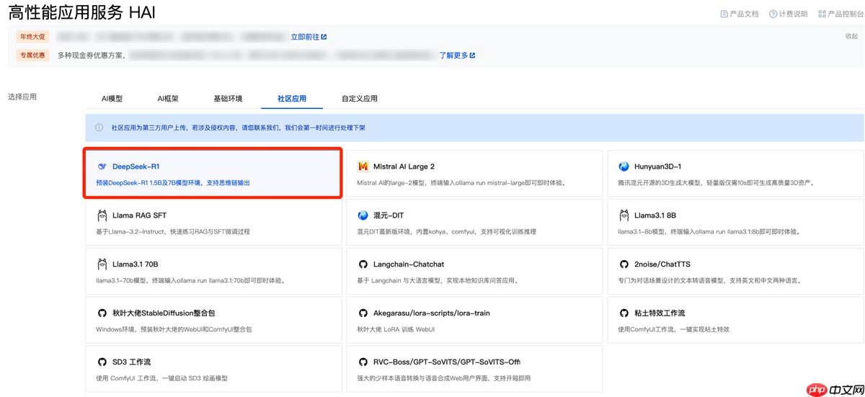The image size is (865, 397).
Task: Click the 选择应用 section label
Action: click(x=22, y=97)
